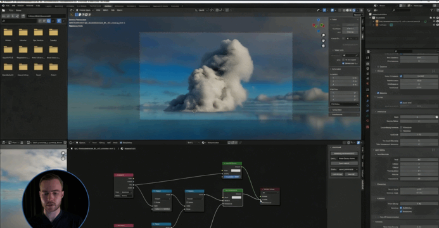Toggle viewport overlays
Image resolution: width=439 pixels, height=228 pixels.
pos(333,10)
